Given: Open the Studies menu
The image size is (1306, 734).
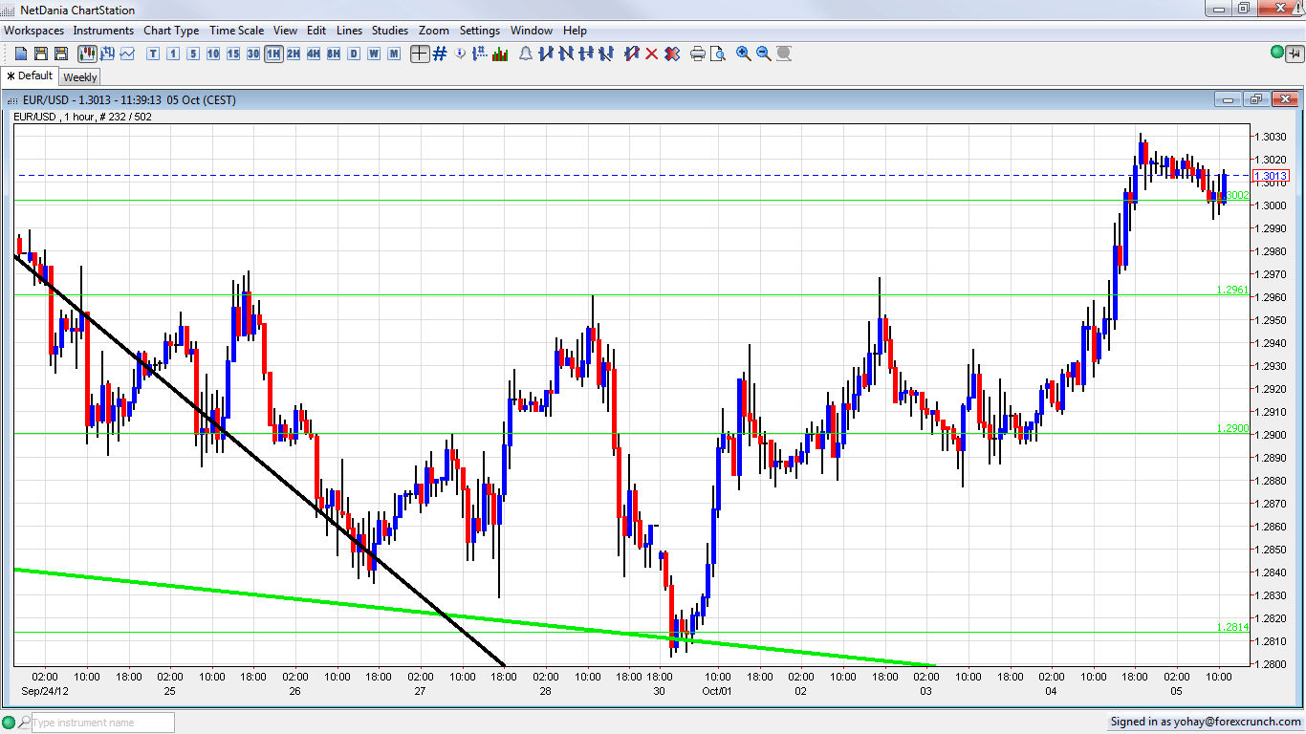Looking at the screenshot, I should pyautogui.click(x=390, y=31).
